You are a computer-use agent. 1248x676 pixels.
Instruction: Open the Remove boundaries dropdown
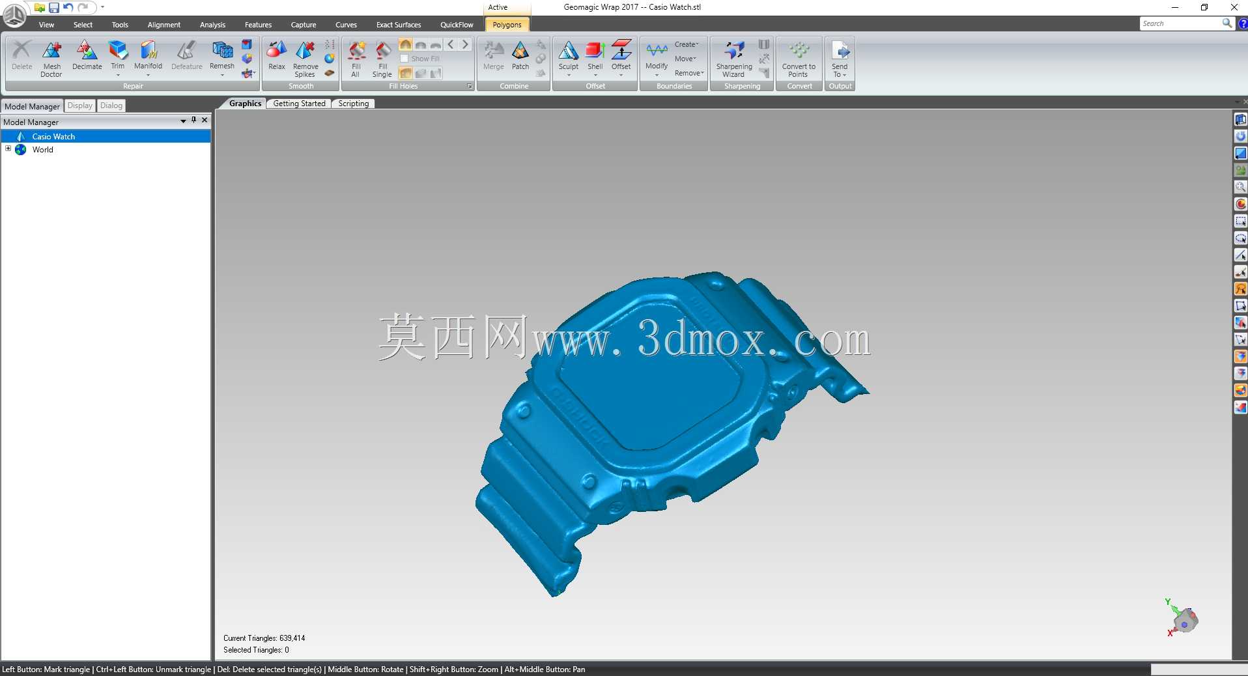pyautogui.click(x=689, y=73)
